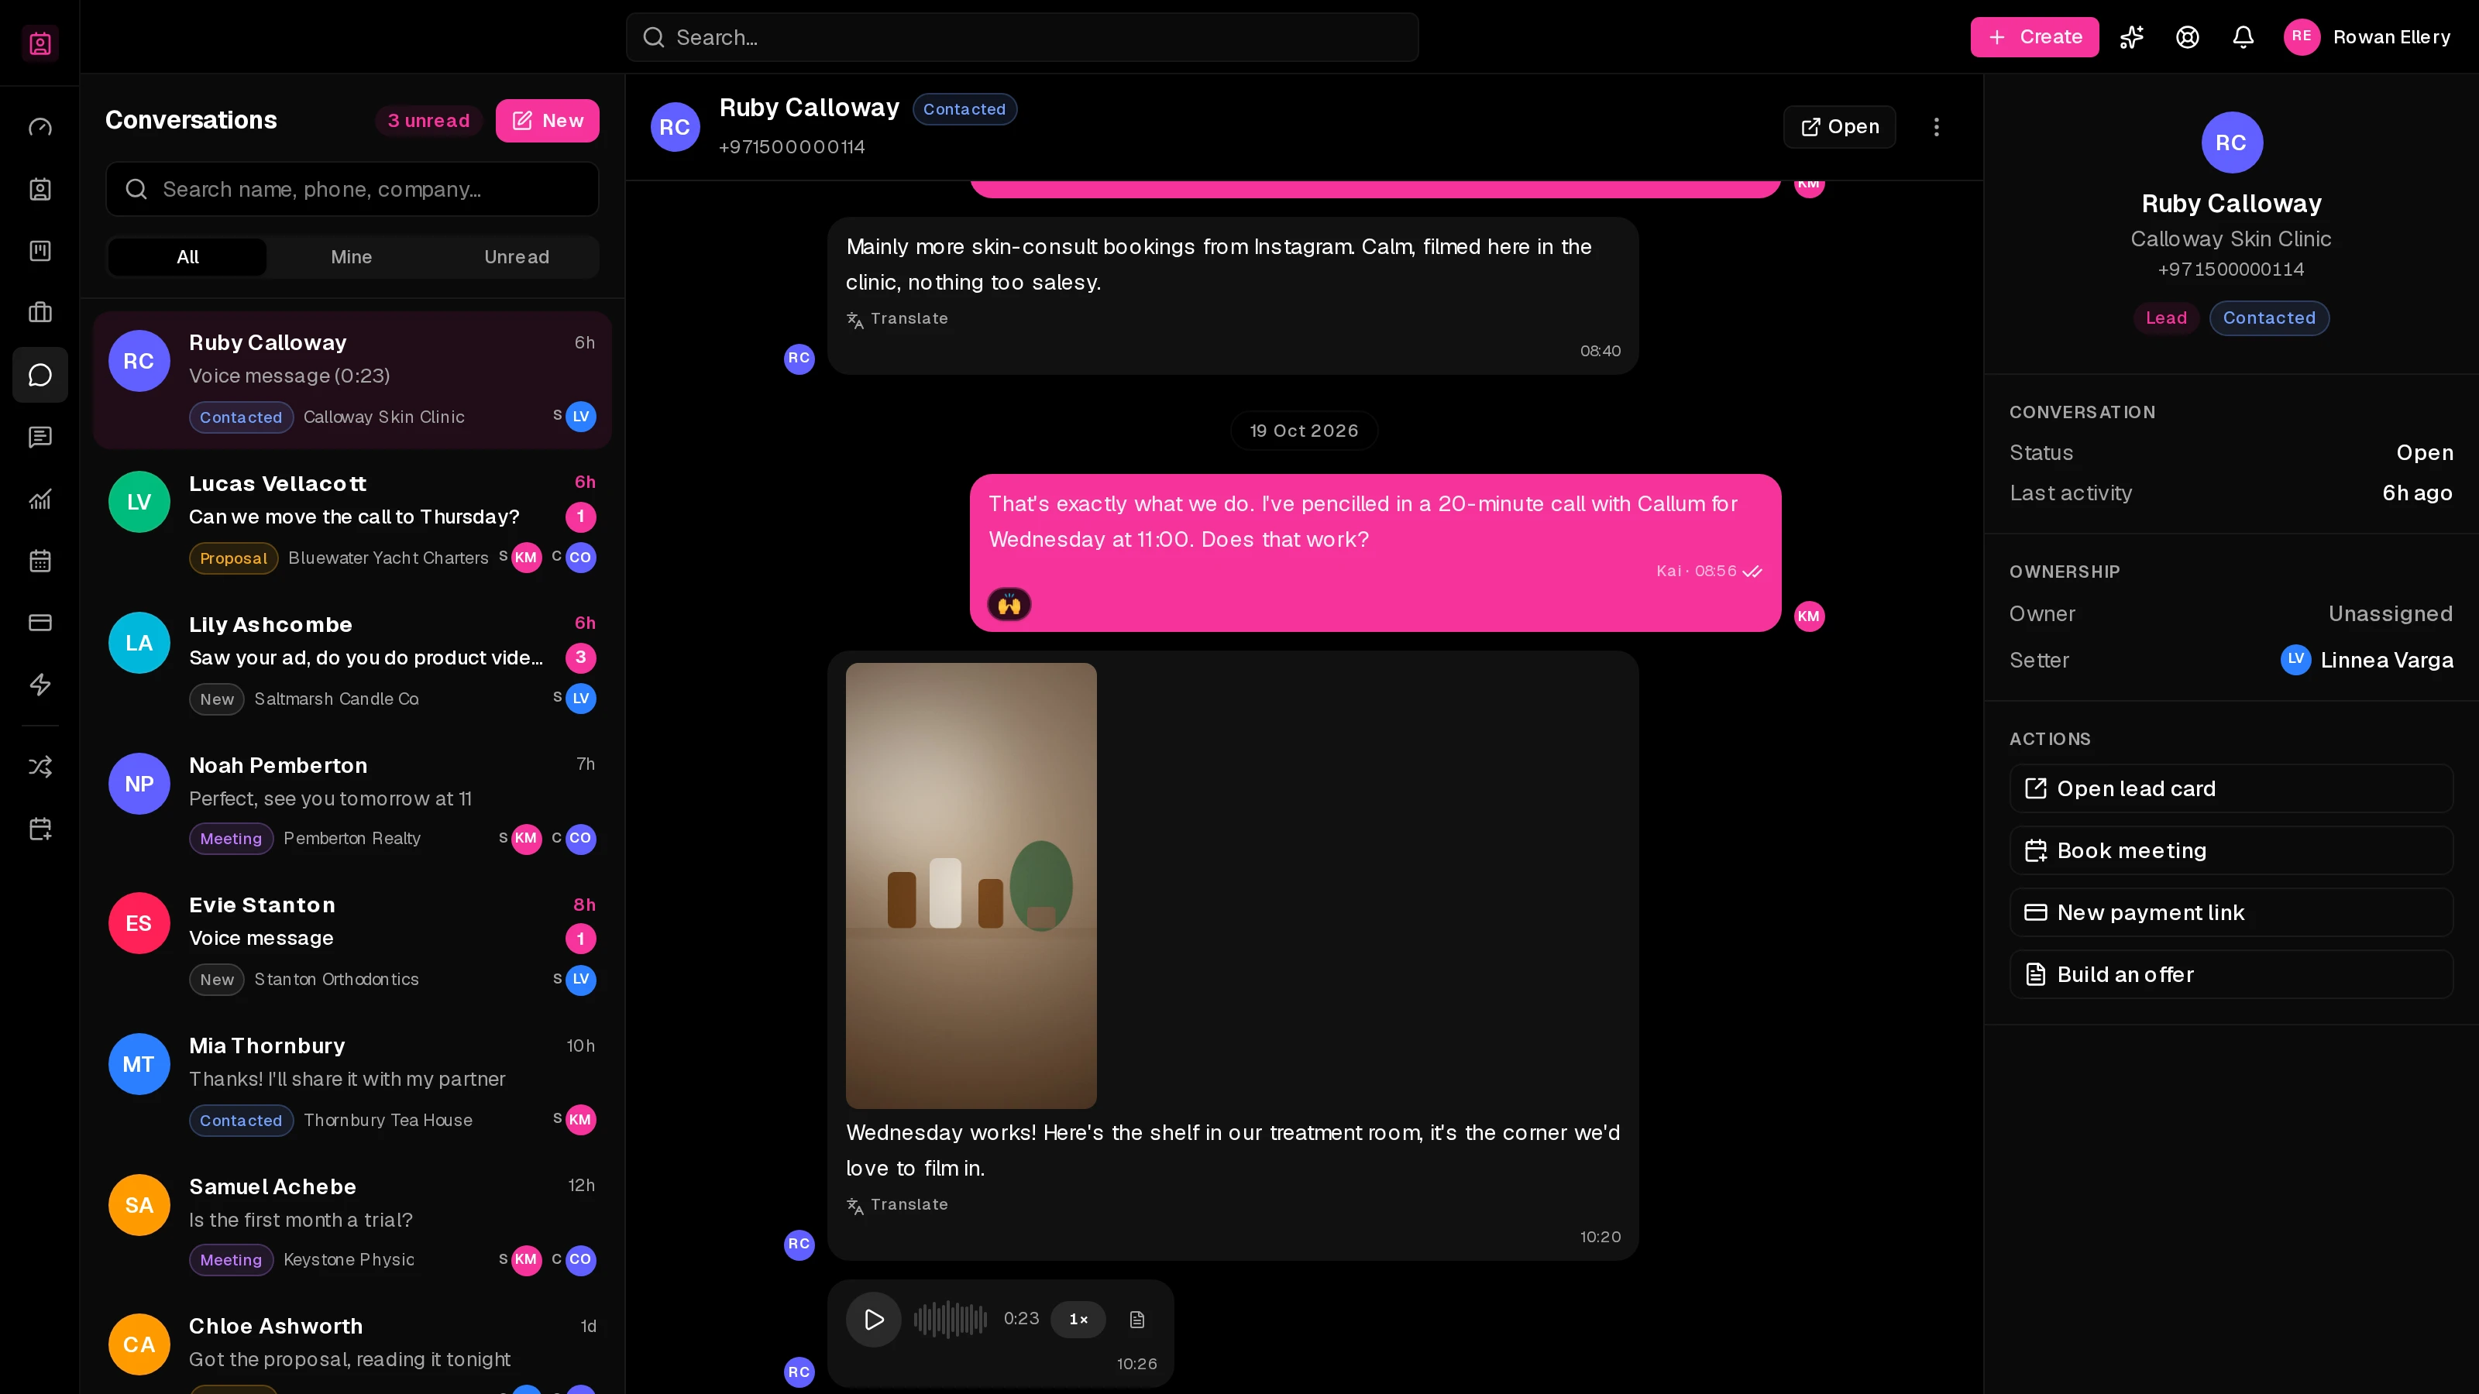2479x1394 pixels.
Task: Switch to the Mine conversations tab
Action: 351,257
